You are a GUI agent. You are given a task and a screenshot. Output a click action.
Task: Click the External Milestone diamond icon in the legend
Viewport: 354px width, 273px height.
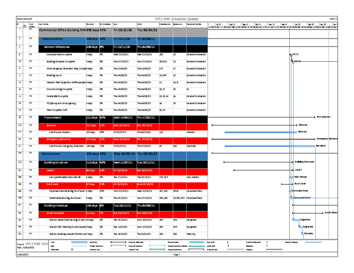pos(267,242)
